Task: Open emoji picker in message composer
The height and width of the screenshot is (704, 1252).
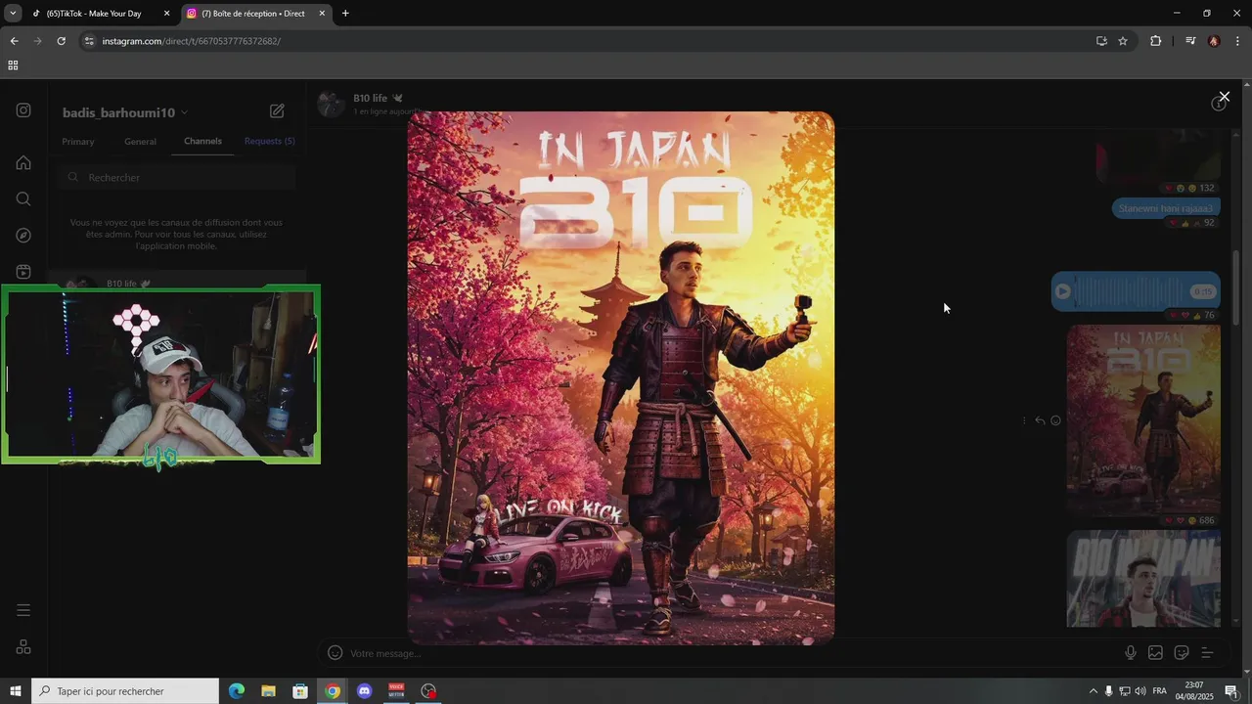Action: pyautogui.click(x=335, y=653)
